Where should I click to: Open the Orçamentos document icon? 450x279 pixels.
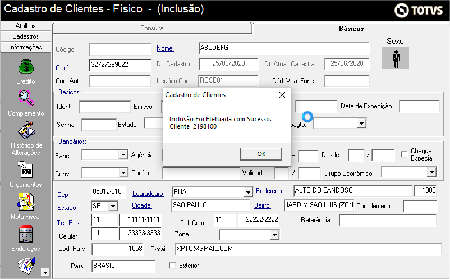(x=26, y=170)
